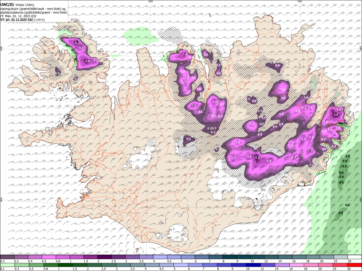
Task: Click the 0.4 label in the top legend row
Action: click(x=30, y=261)
